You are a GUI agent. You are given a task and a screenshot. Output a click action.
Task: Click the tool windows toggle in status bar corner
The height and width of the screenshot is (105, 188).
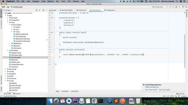tap(1, 96)
